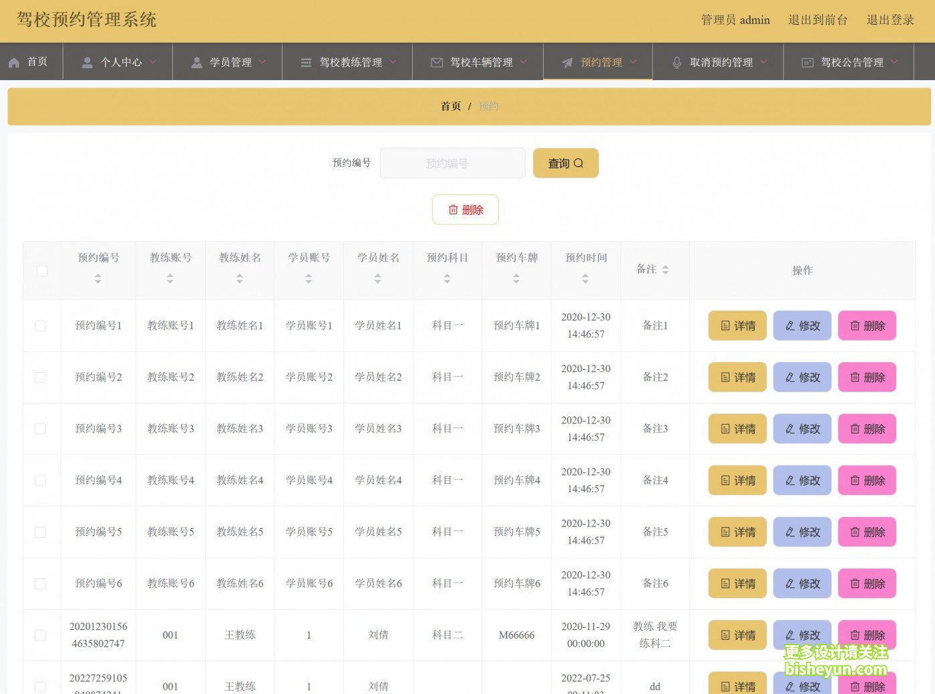The width and height of the screenshot is (935, 694).
Task: Focus the 预约编号 search input field
Action: tap(453, 163)
